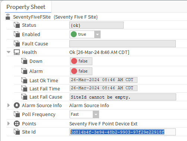Click the Alarm label under Health
187x141 pixels.
click(x=36, y=71)
